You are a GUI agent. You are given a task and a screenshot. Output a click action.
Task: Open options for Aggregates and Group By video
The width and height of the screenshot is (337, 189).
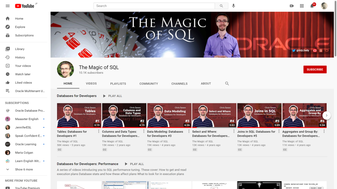pyautogui.click(x=324, y=131)
